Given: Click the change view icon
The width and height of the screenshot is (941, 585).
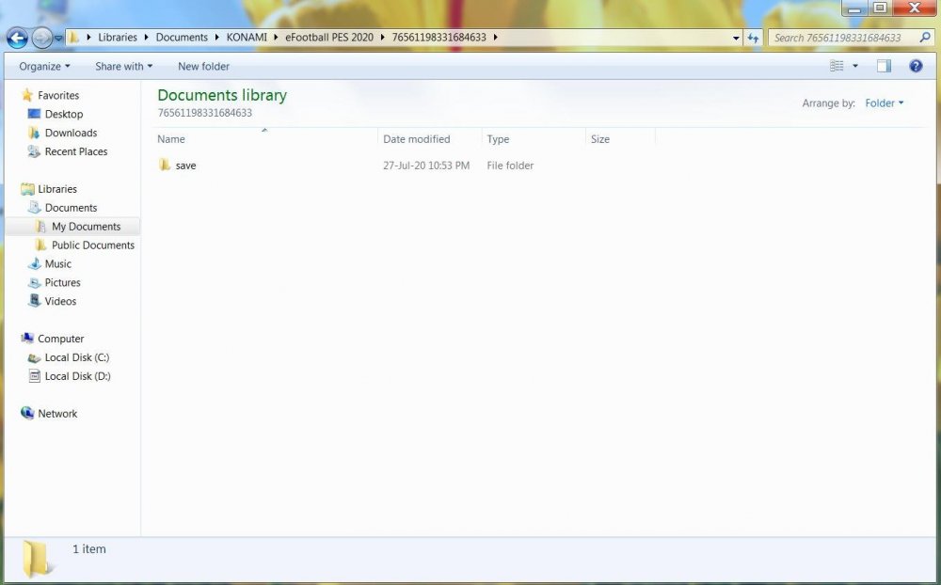Looking at the screenshot, I should click(x=837, y=66).
